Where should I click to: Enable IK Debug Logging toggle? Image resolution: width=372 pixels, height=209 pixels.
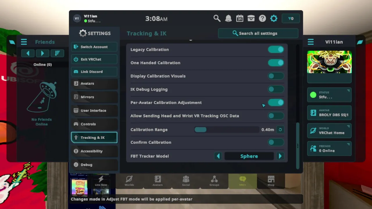coord(276,89)
